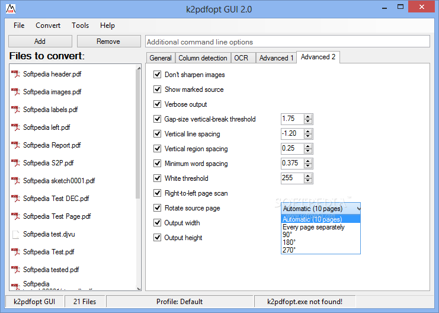Toggle Gap-size vertical-break threshold checkbox
The image size is (439, 313).
[x=158, y=119]
